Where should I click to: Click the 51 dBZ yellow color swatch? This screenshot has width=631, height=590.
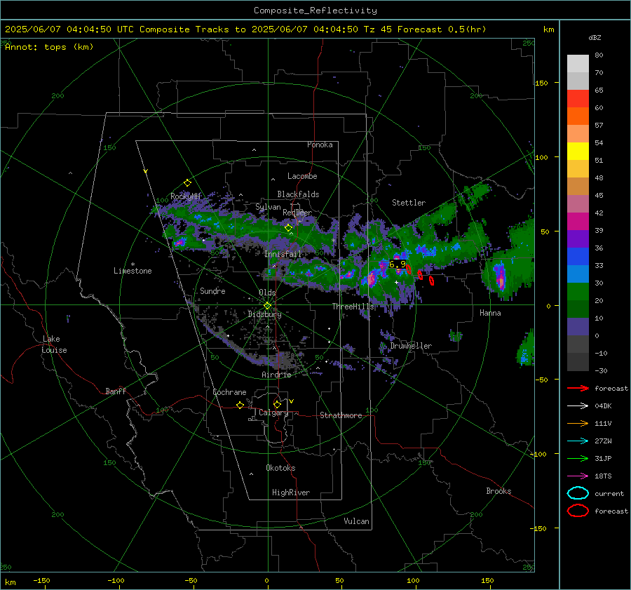click(578, 151)
